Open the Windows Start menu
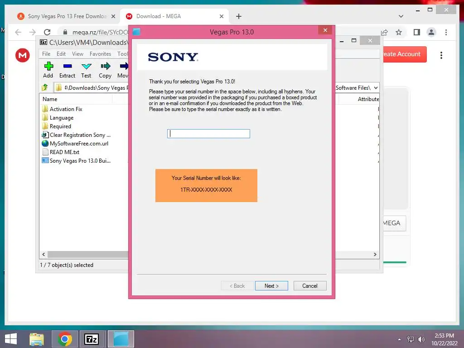 11,339
